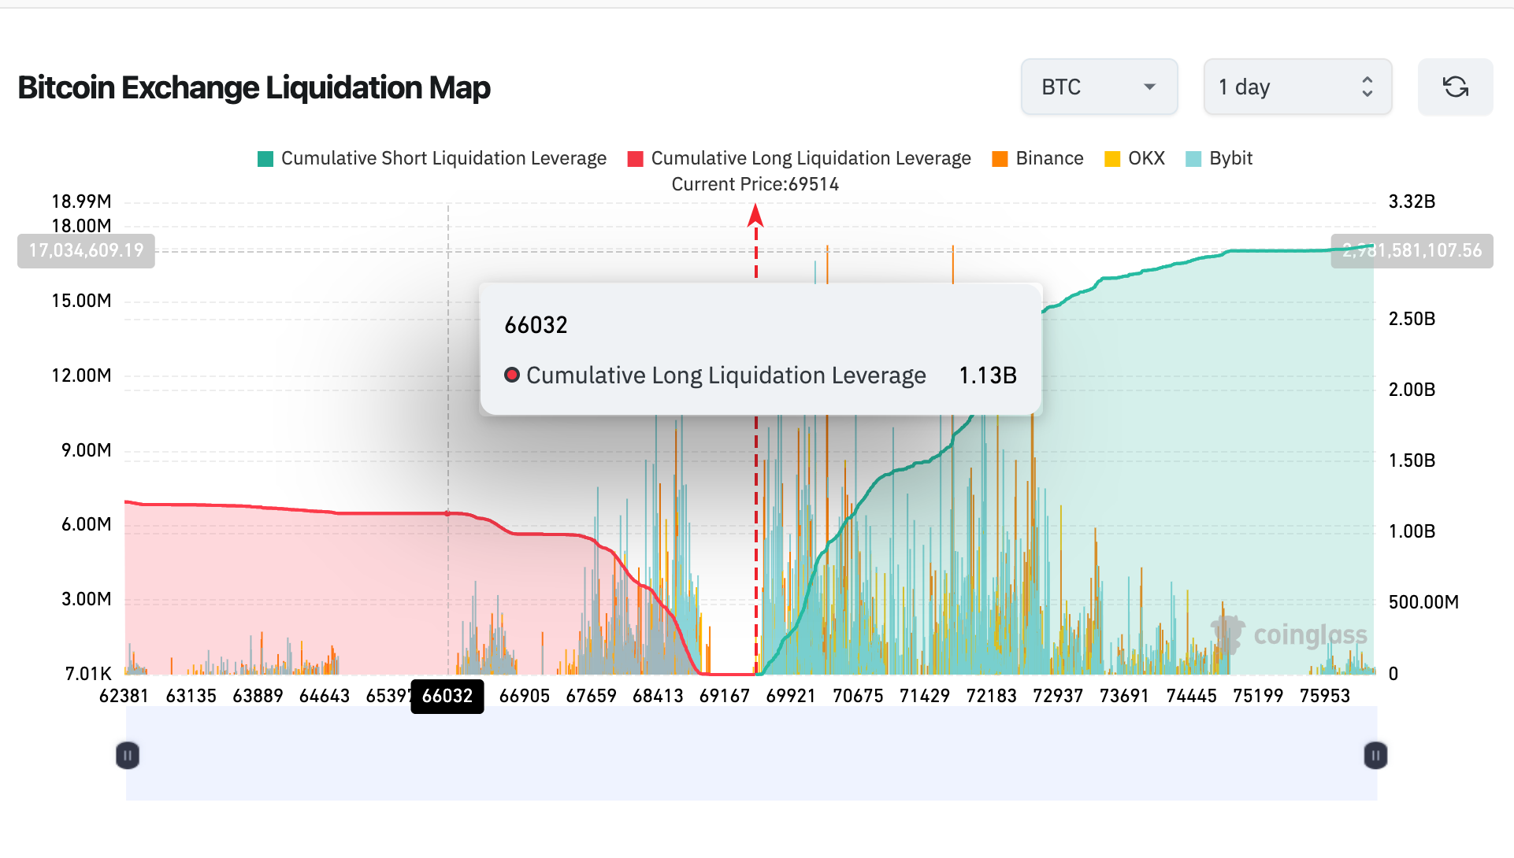Click the range slider track below the chart
This screenshot has height=858, width=1514.
tap(748, 755)
